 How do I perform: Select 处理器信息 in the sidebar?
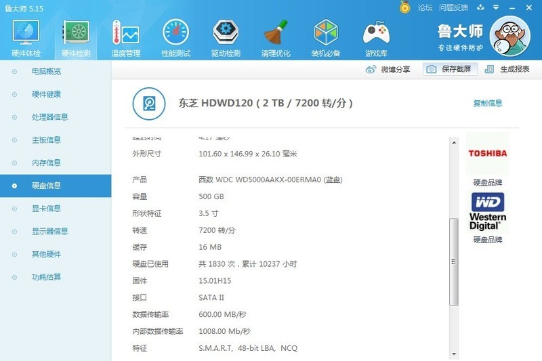[56, 117]
